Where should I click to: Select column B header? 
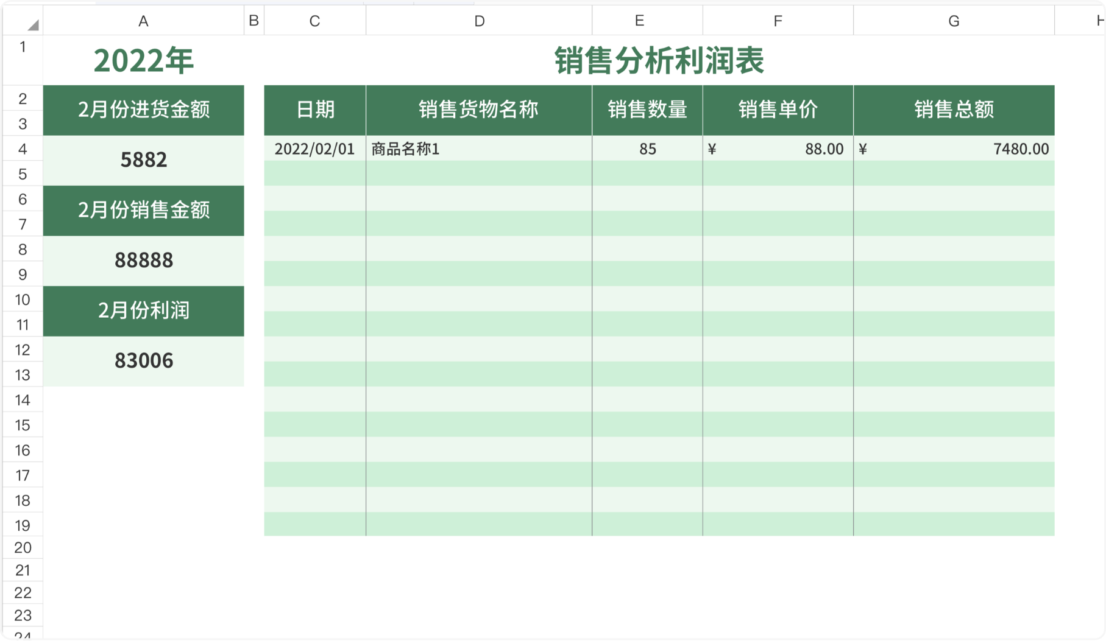[x=254, y=21]
